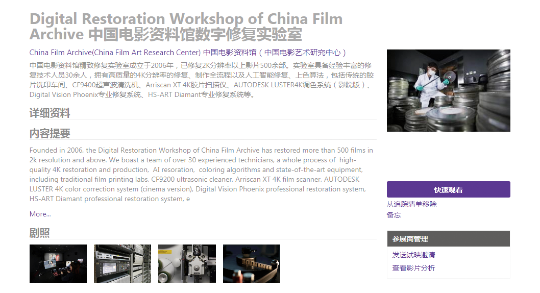Viewport: 540px width, 293px height.
Task: Open the dark color-grading suite still
Action: pos(58,263)
